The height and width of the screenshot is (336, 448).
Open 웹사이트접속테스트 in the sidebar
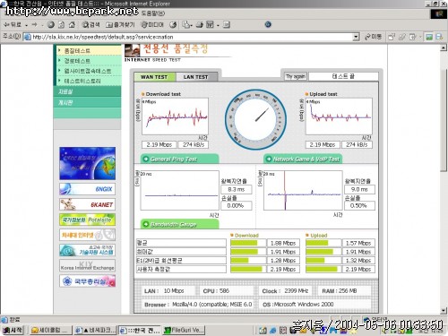88,71
